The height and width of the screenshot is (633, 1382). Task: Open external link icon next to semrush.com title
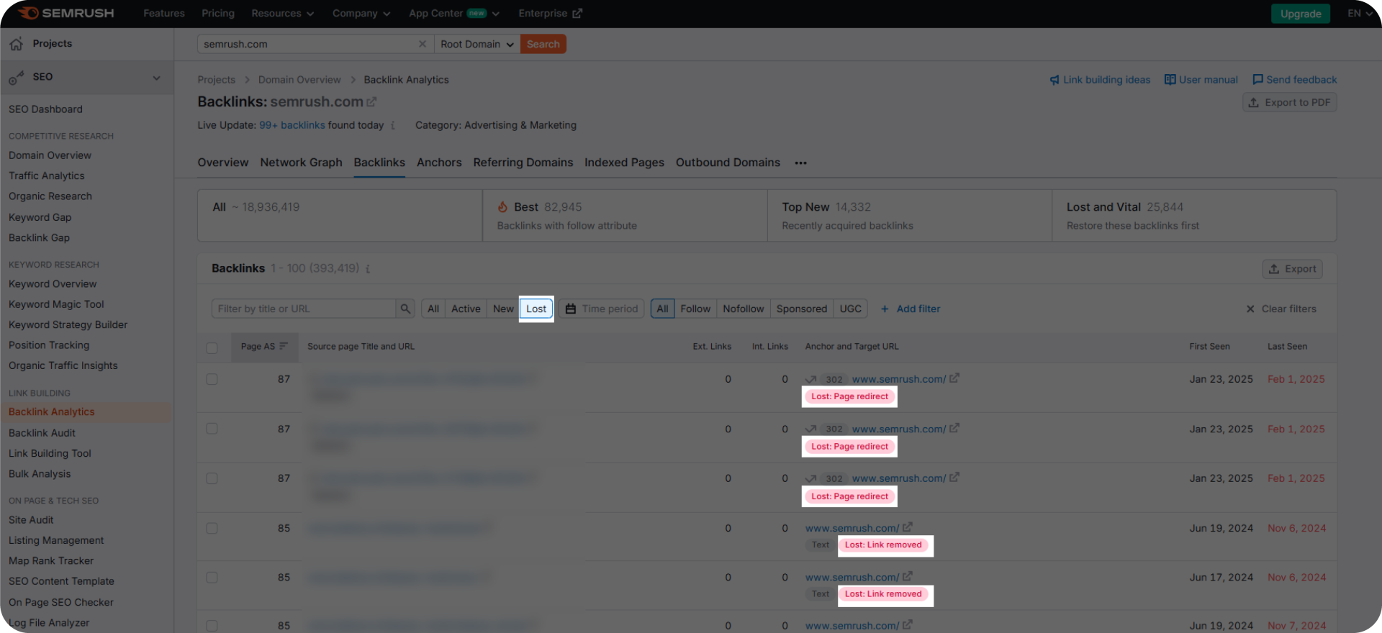click(x=371, y=102)
